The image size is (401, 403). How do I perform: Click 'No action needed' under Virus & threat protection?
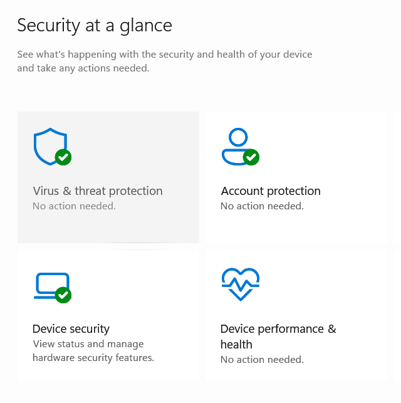pos(74,206)
